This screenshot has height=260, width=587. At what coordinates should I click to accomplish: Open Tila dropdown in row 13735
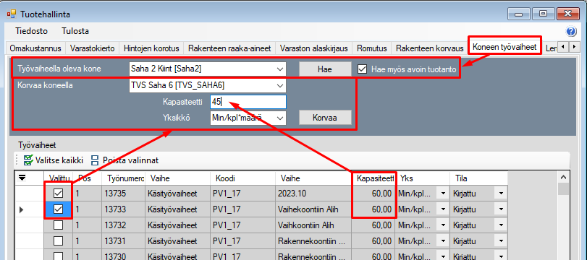click(x=501, y=194)
